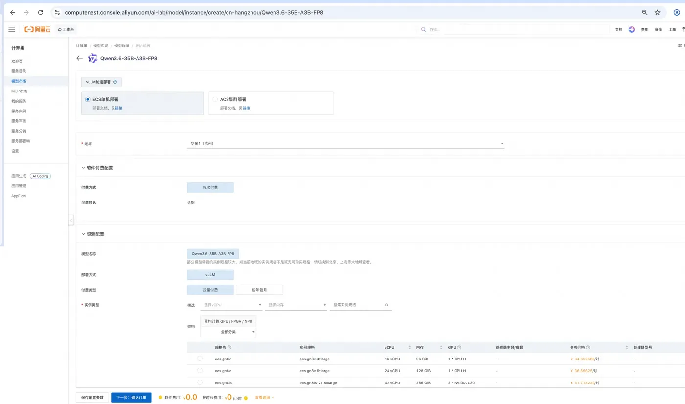685x404 pixels.
Task: Click 下一步：确认订单 button
Action: point(131,398)
